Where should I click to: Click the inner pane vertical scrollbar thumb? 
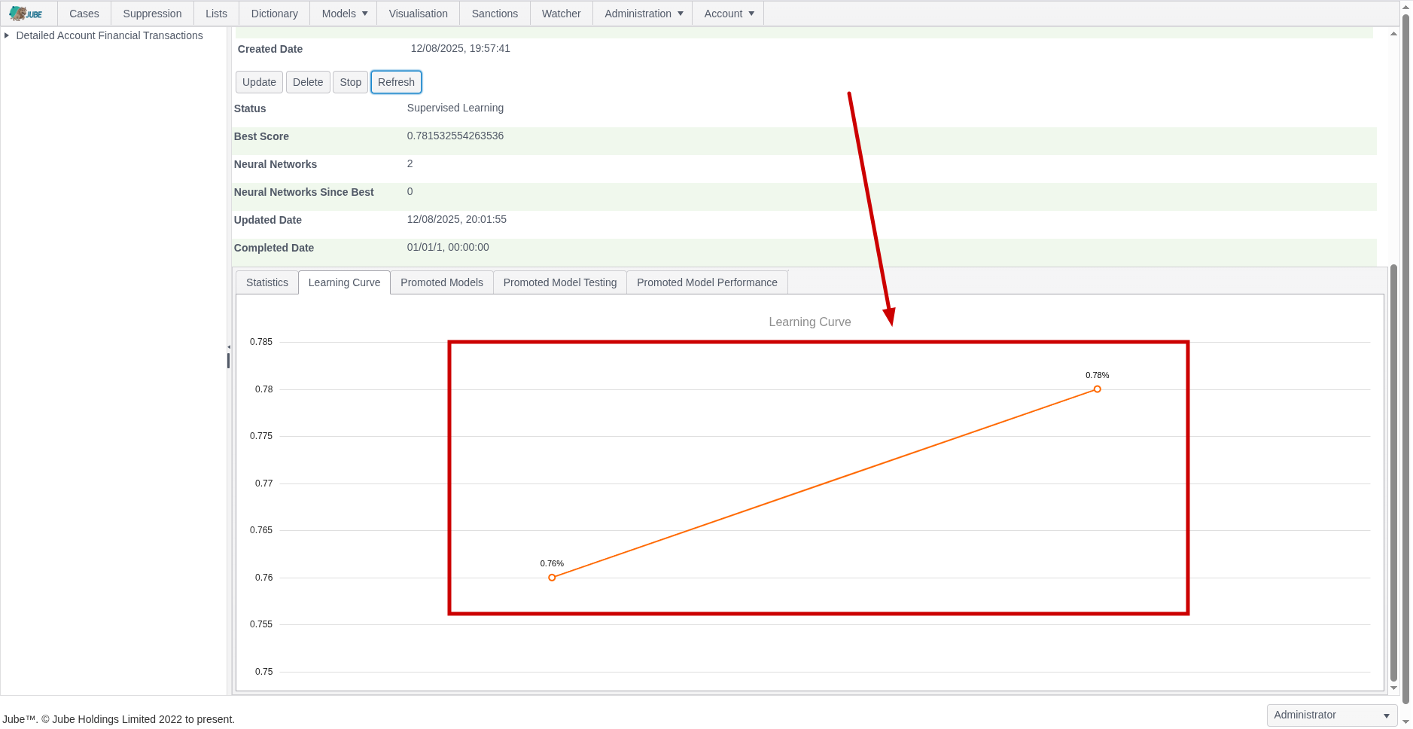click(1393, 472)
